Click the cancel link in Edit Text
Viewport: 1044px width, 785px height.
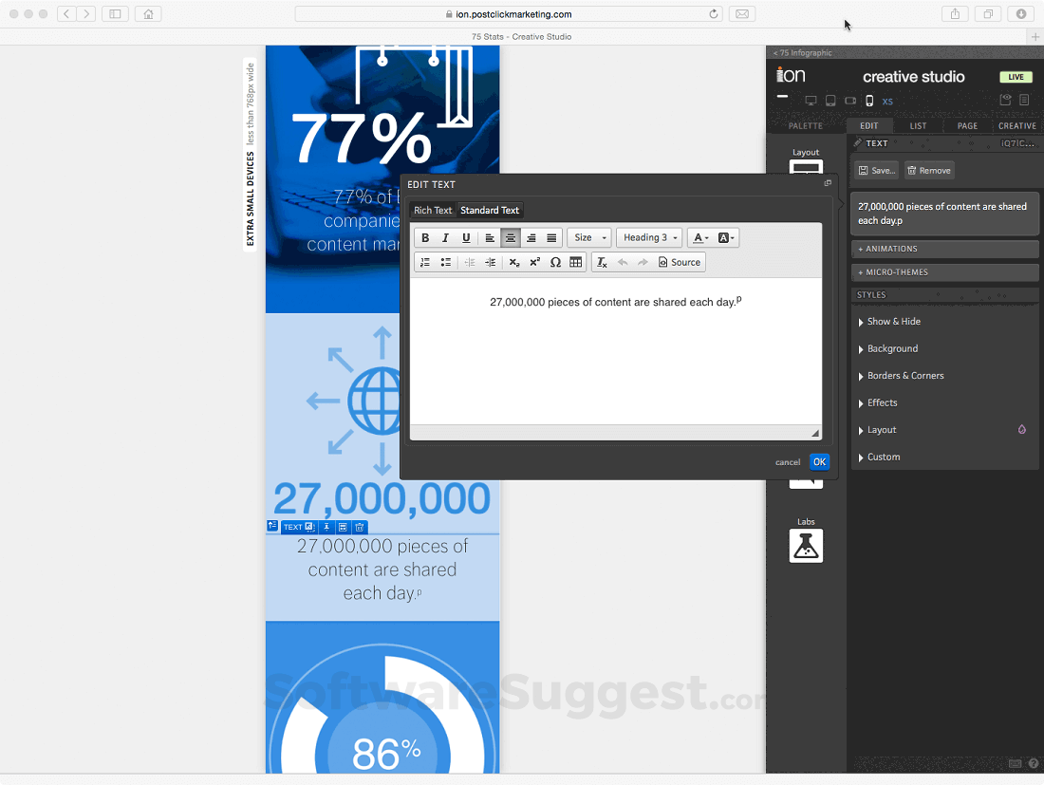pos(788,462)
